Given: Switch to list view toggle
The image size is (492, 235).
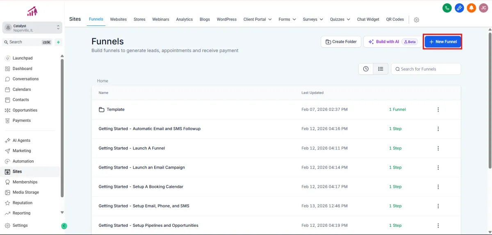Looking at the screenshot, I should (380, 69).
